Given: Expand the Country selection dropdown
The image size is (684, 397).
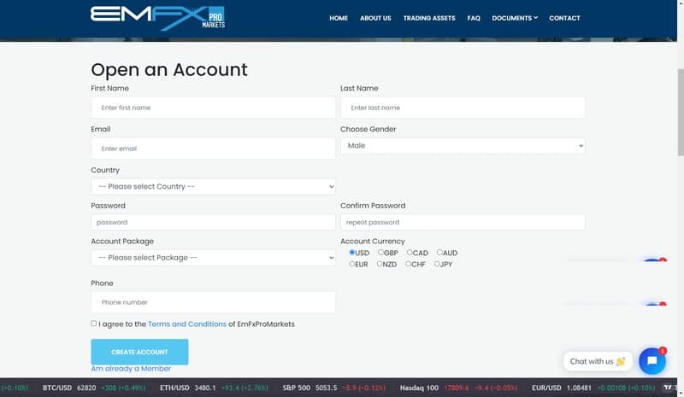Looking at the screenshot, I should (213, 186).
